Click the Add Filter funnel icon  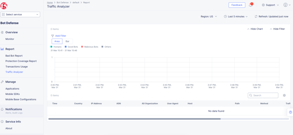52,36
